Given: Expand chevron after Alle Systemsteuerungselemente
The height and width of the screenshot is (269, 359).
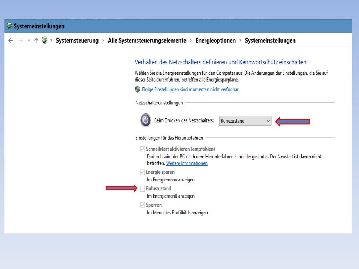Looking at the screenshot, I should tap(191, 41).
